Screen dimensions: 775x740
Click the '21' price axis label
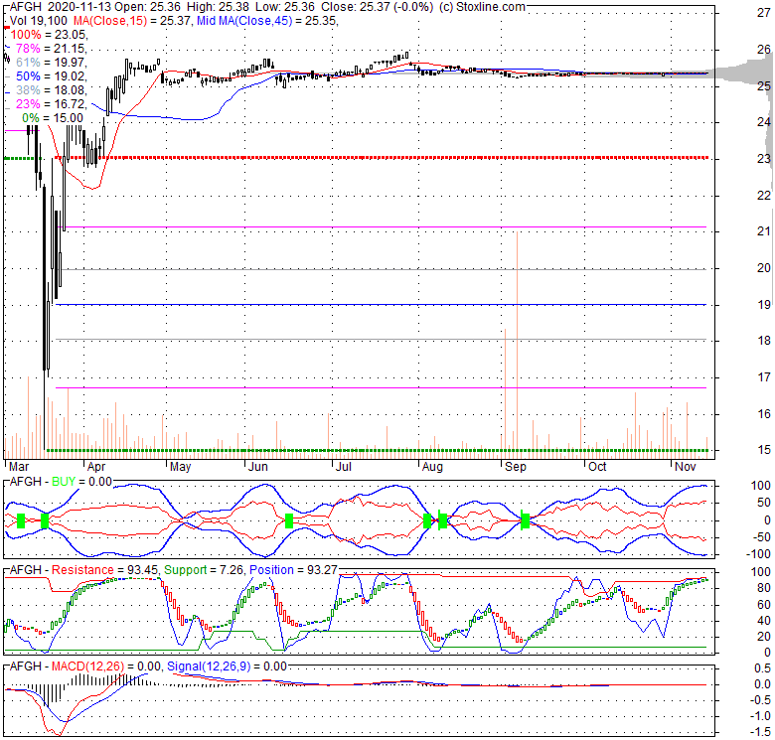[x=764, y=231]
